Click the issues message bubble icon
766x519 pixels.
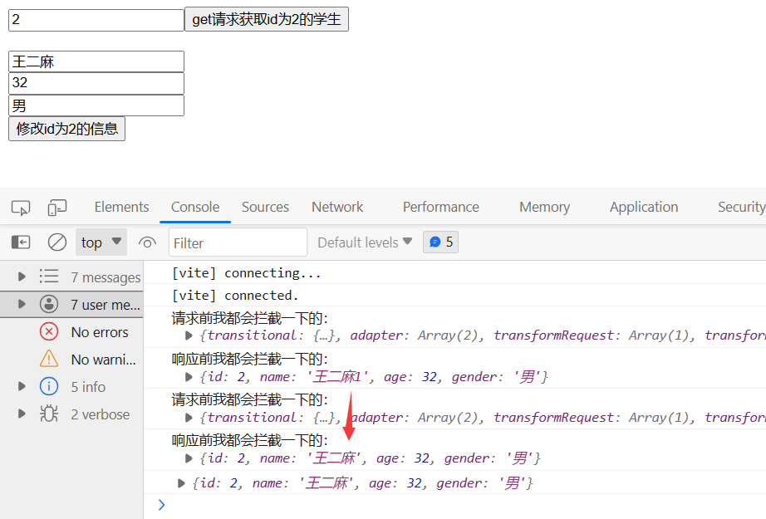(435, 242)
